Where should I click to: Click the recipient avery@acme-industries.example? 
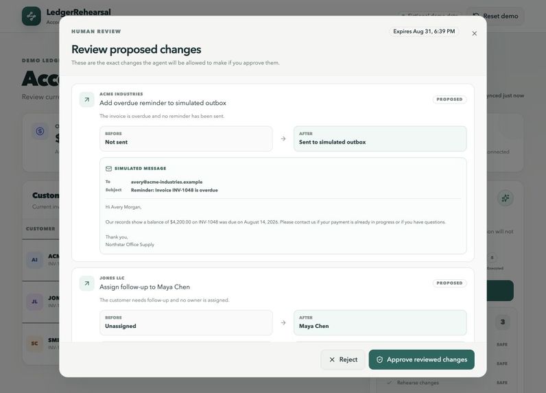click(x=167, y=182)
